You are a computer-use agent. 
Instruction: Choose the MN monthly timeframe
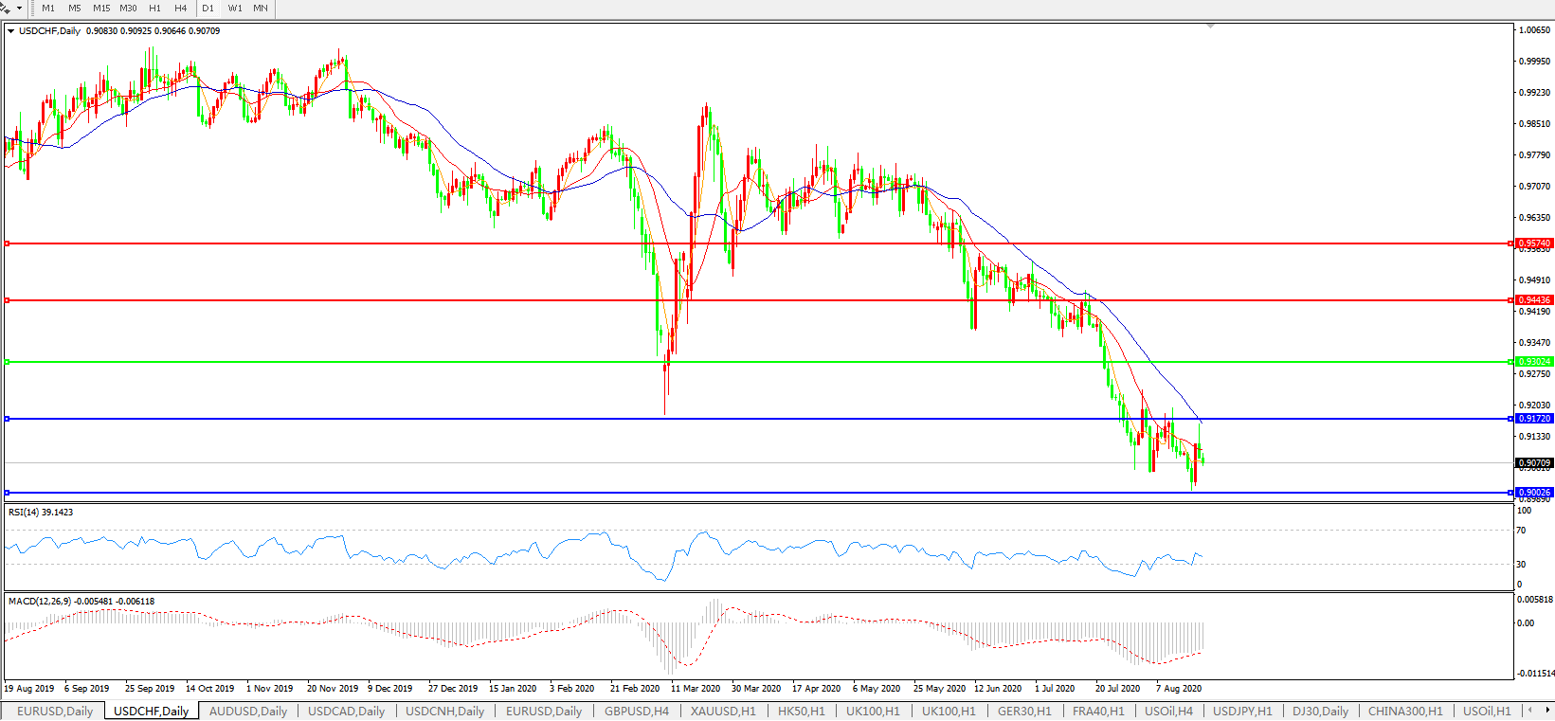click(260, 8)
